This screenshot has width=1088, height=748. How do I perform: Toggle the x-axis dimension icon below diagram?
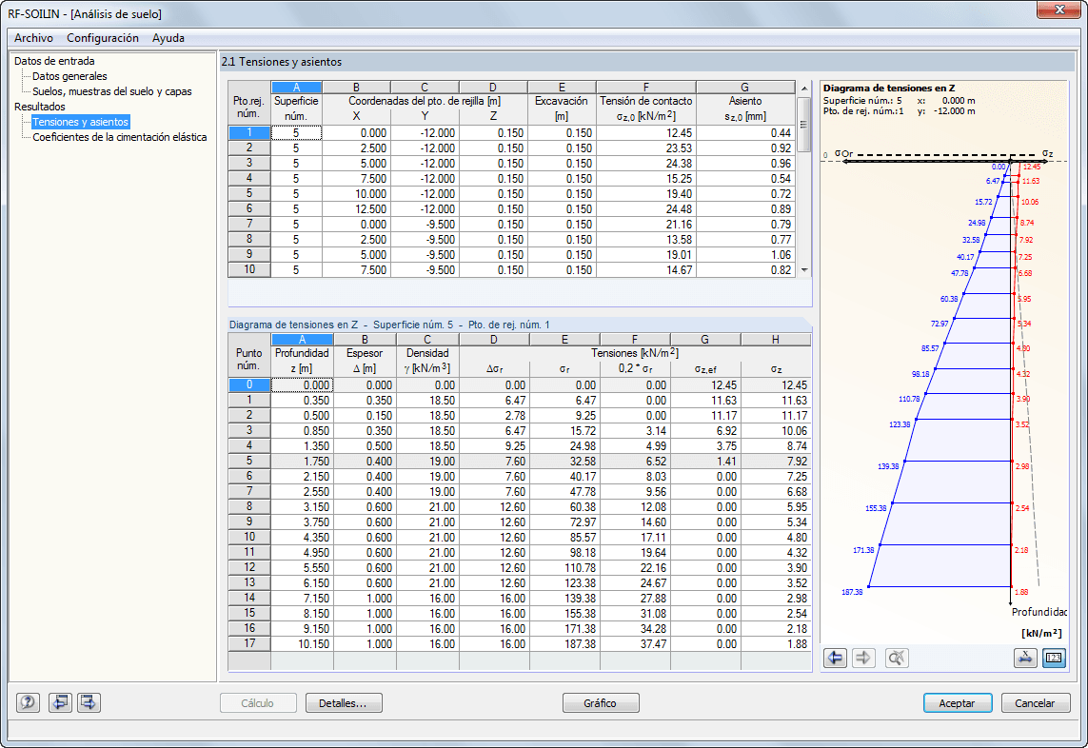(x=1025, y=657)
